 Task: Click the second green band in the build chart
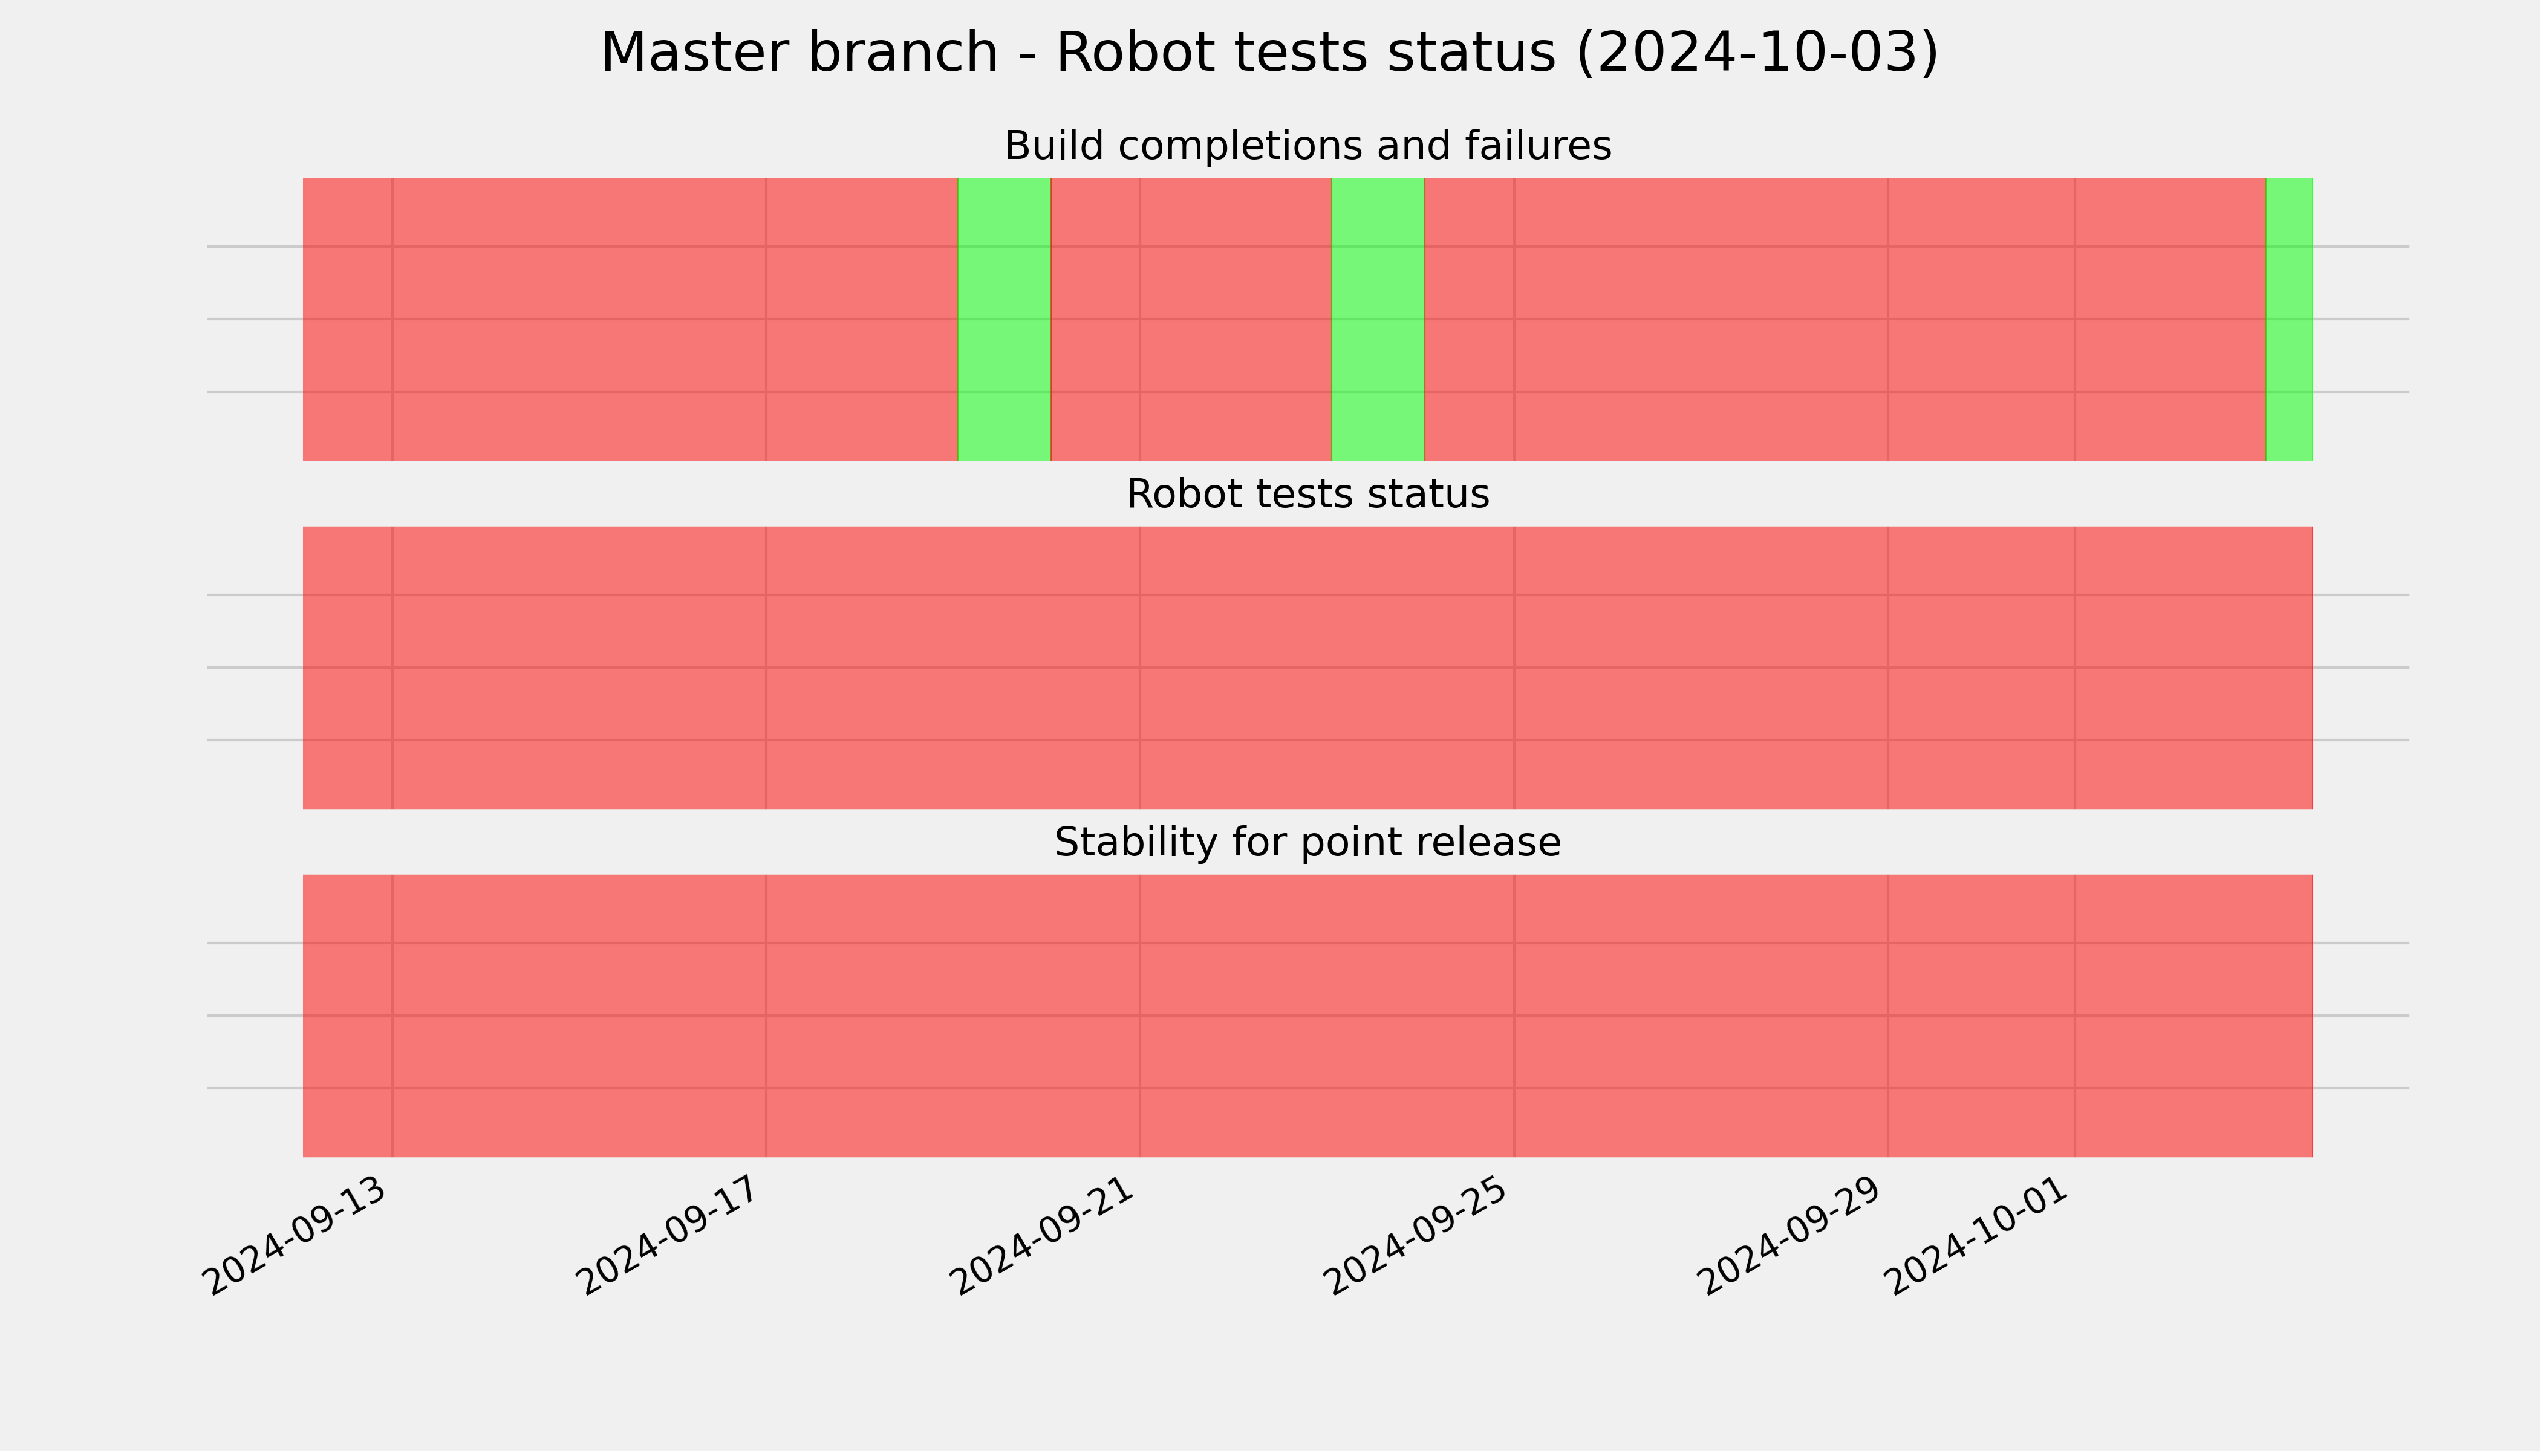tap(1378, 319)
